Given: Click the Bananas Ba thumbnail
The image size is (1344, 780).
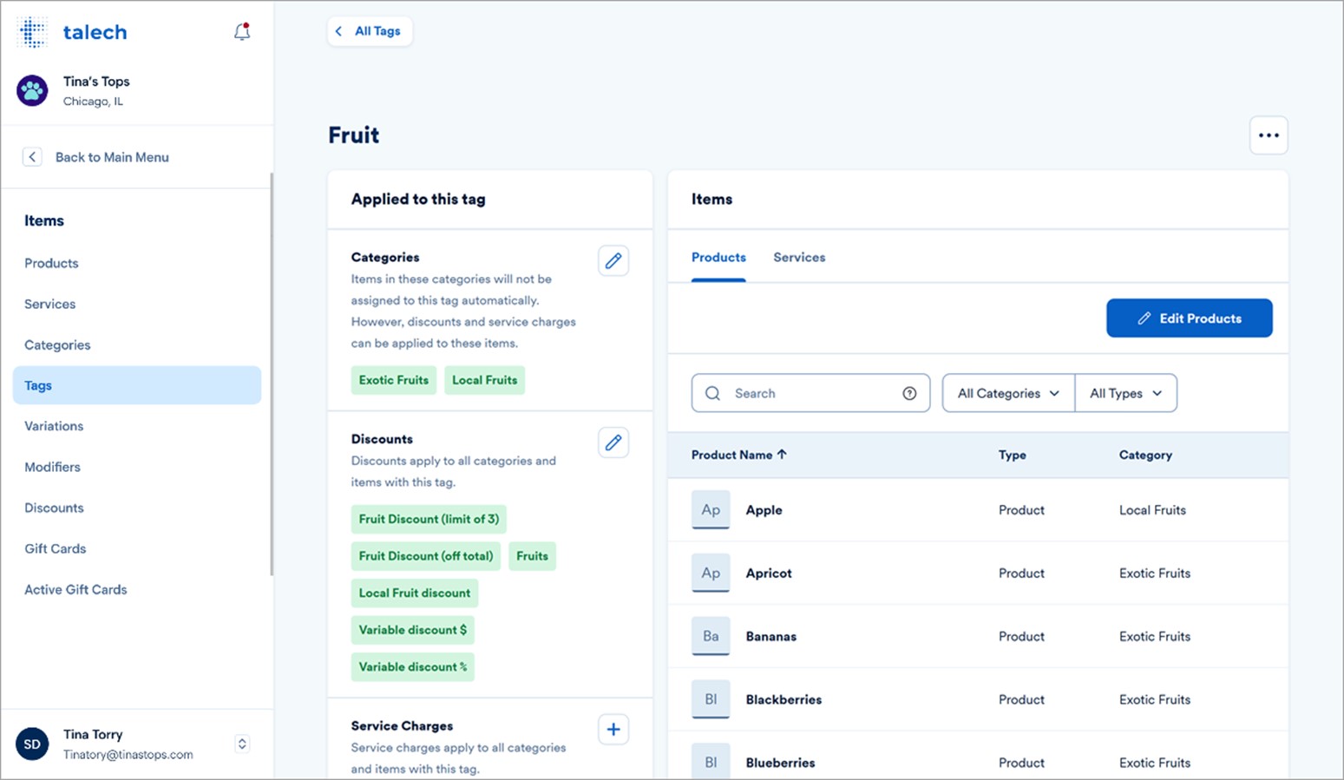Looking at the screenshot, I should (711, 637).
